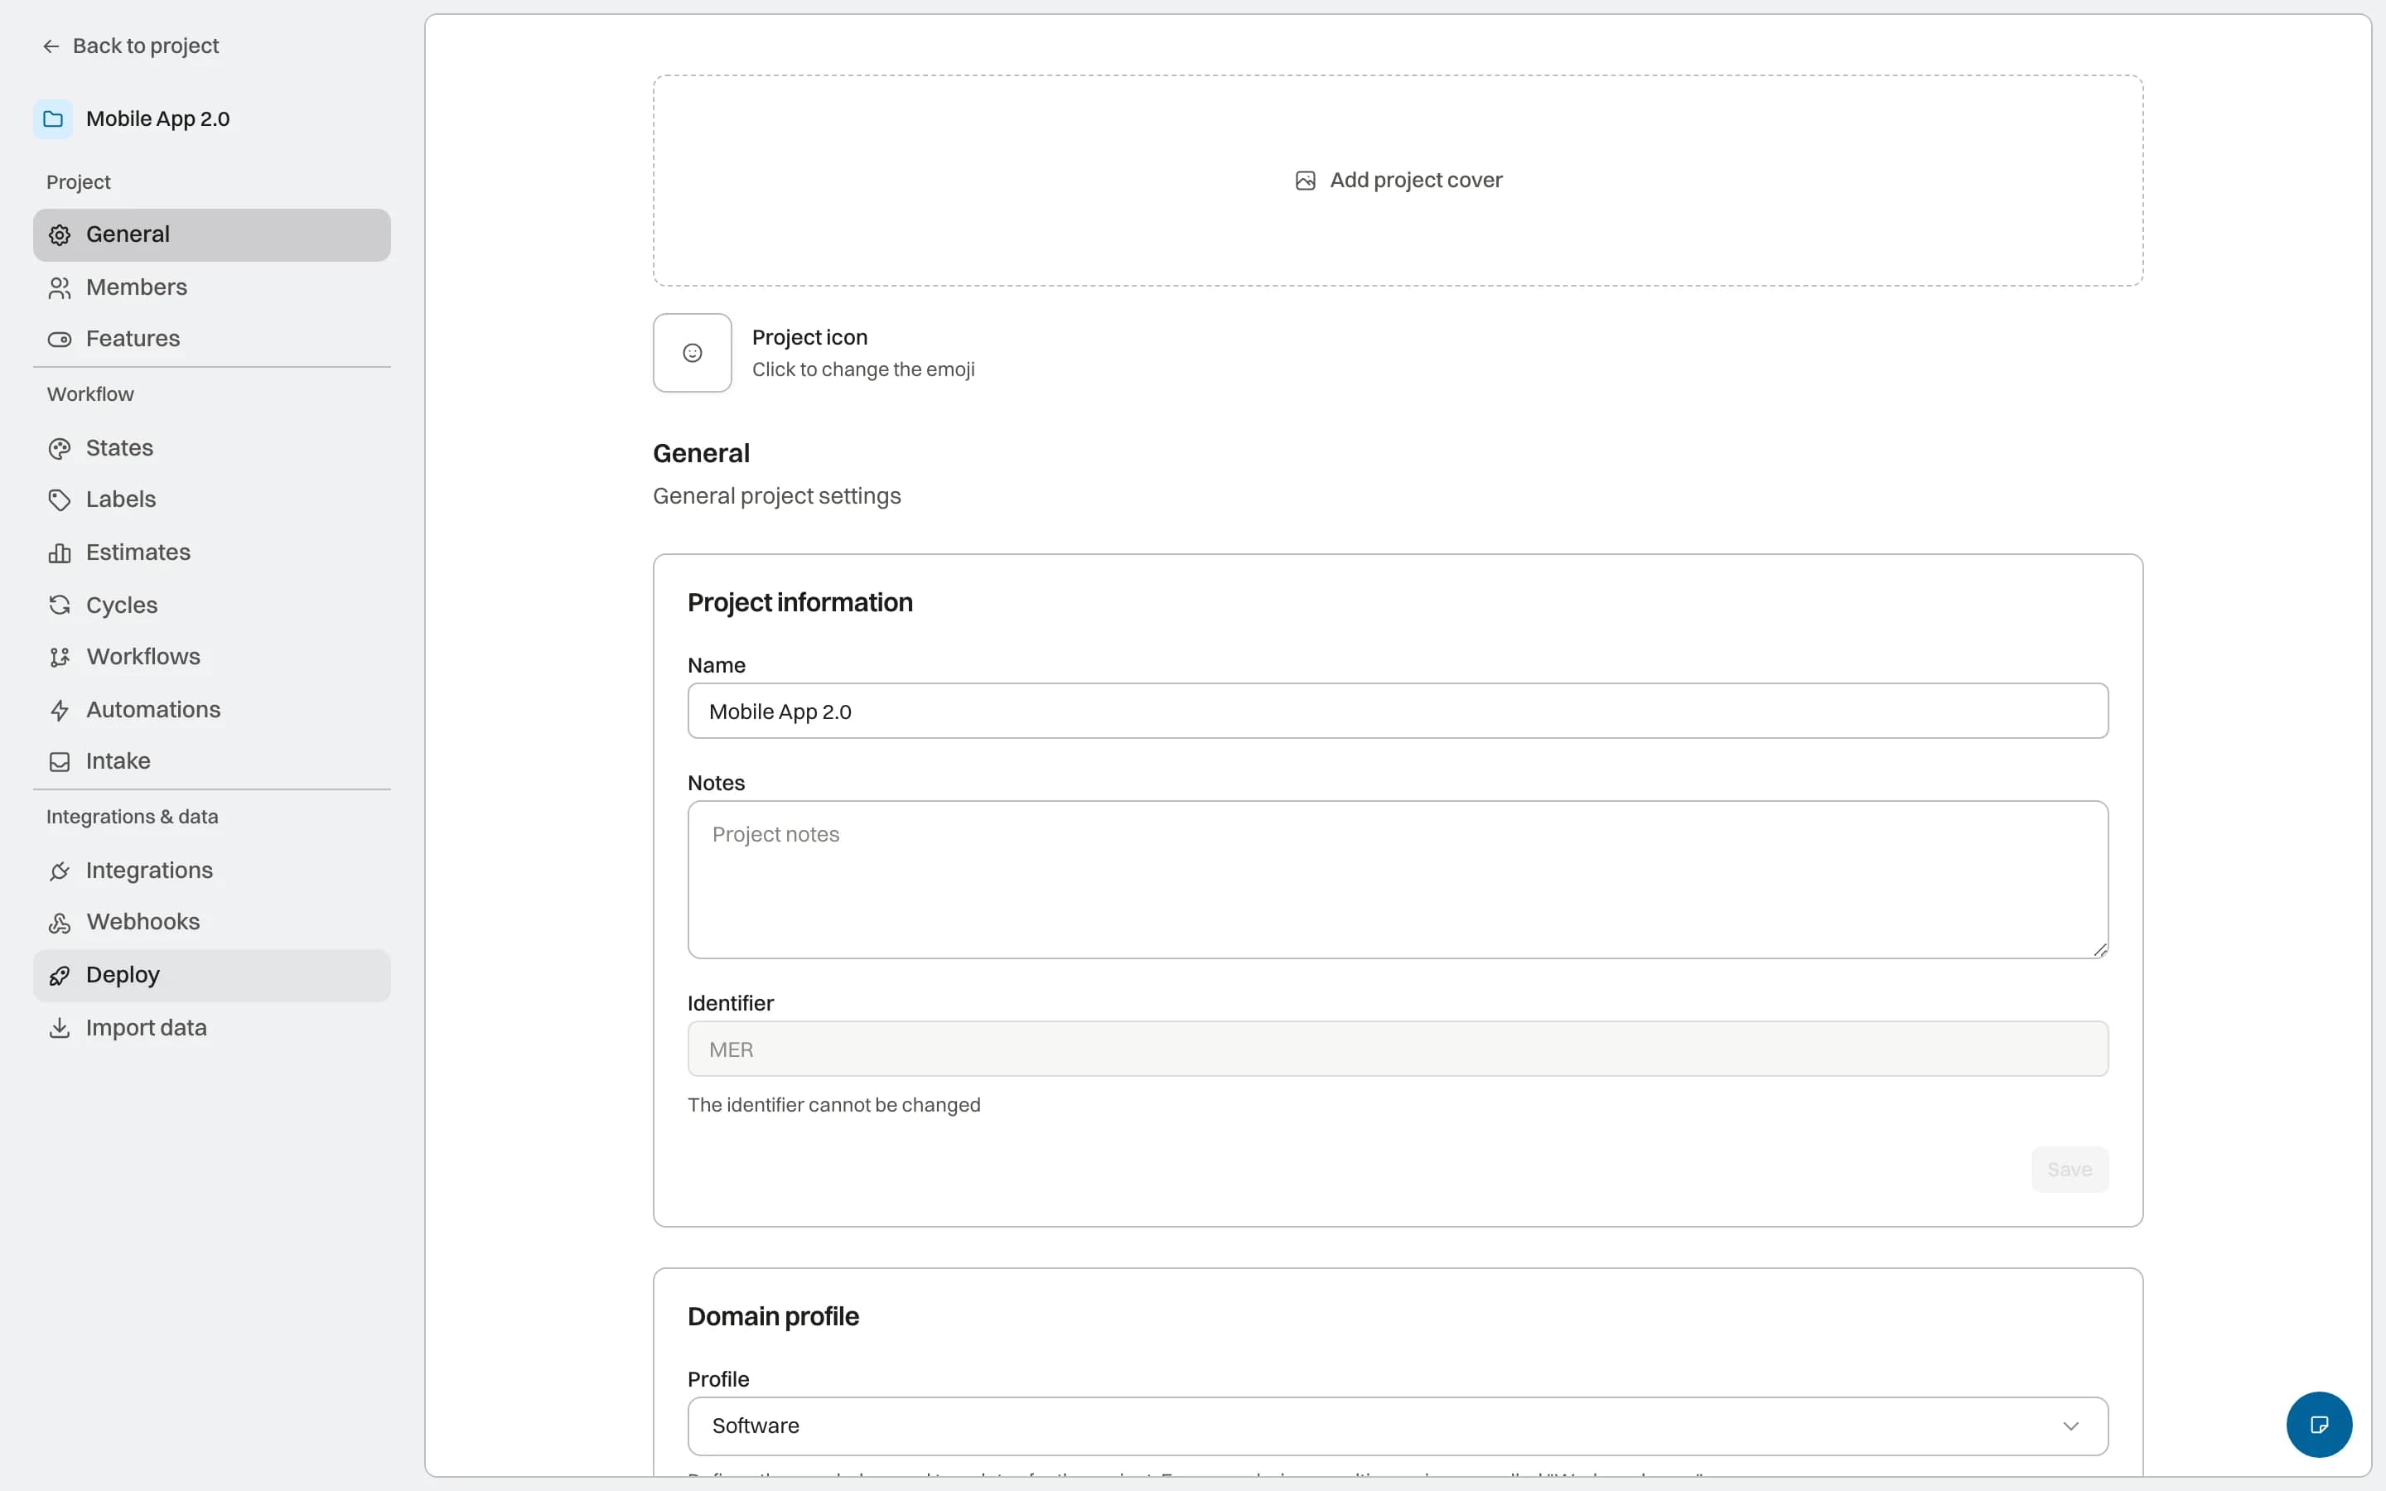Click inside the Project notes textarea
The height and width of the screenshot is (1491, 2386).
click(x=1397, y=880)
